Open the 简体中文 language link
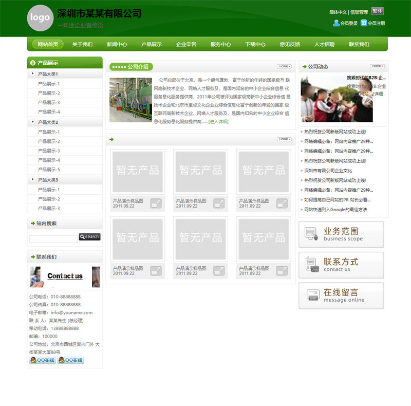411x406 pixels. coord(338,12)
